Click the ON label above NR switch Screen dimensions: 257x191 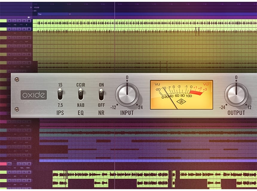(101, 85)
